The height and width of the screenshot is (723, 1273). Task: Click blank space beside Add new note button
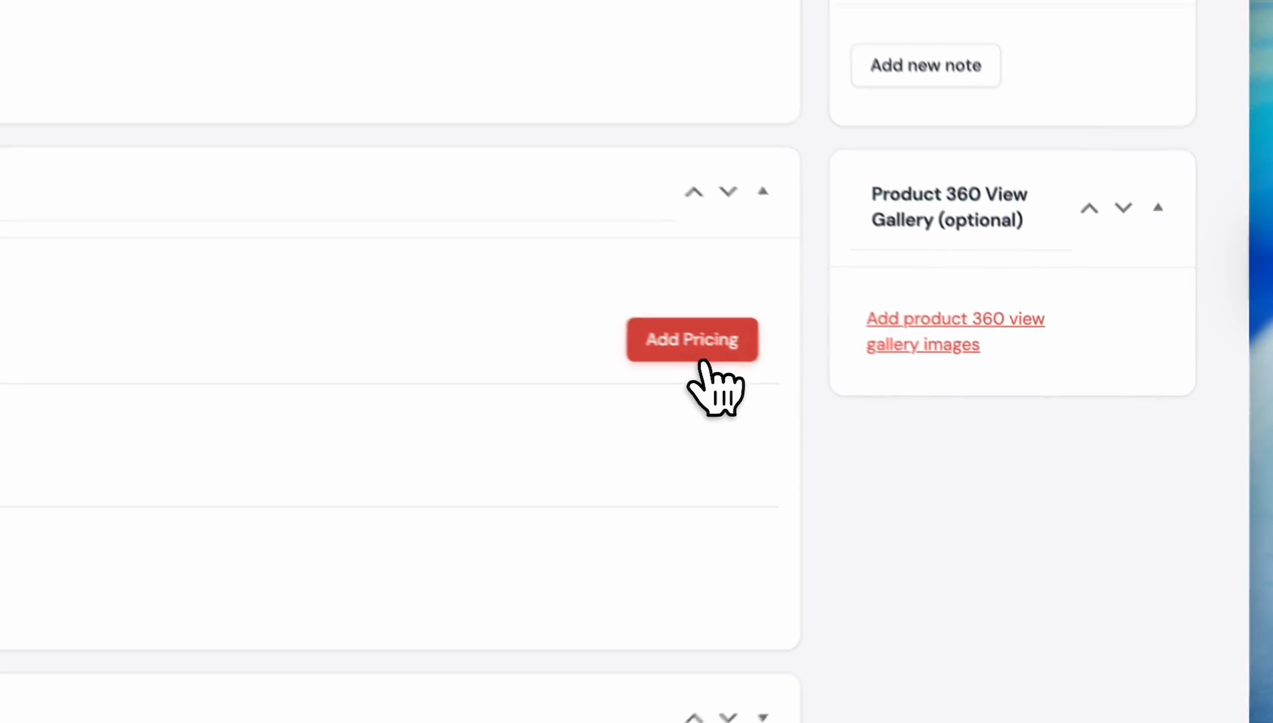(x=1098, y=66)
